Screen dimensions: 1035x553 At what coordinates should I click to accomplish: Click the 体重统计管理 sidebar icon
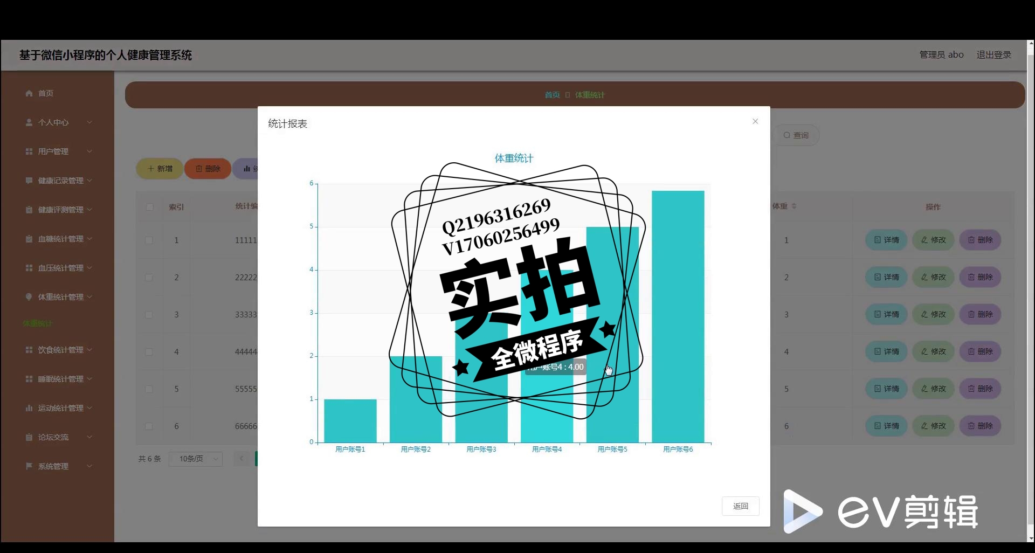coord(29,297)
